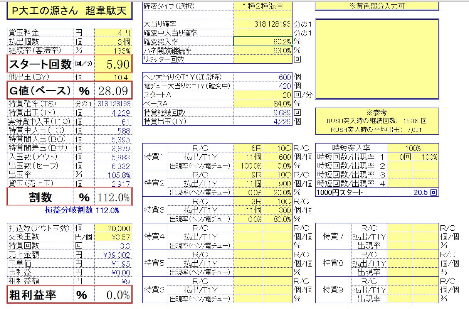Select the スタート回数 input value 5.90
The height and width of the screenshot is (309, 469).
[x=113, y=64]
